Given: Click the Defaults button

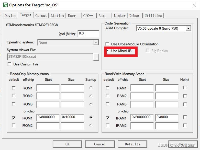Looking at the screenshot, I should click(x=132, y=144).
